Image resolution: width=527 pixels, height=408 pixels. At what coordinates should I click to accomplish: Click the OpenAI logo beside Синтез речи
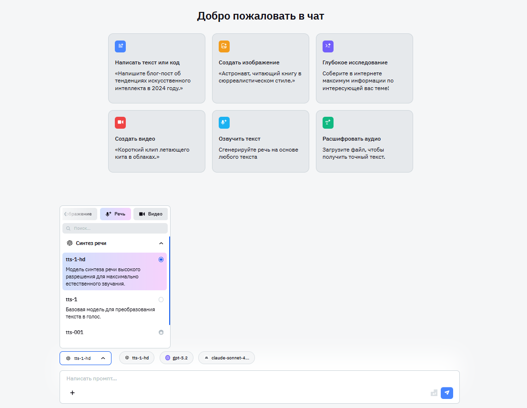[69, 243]
